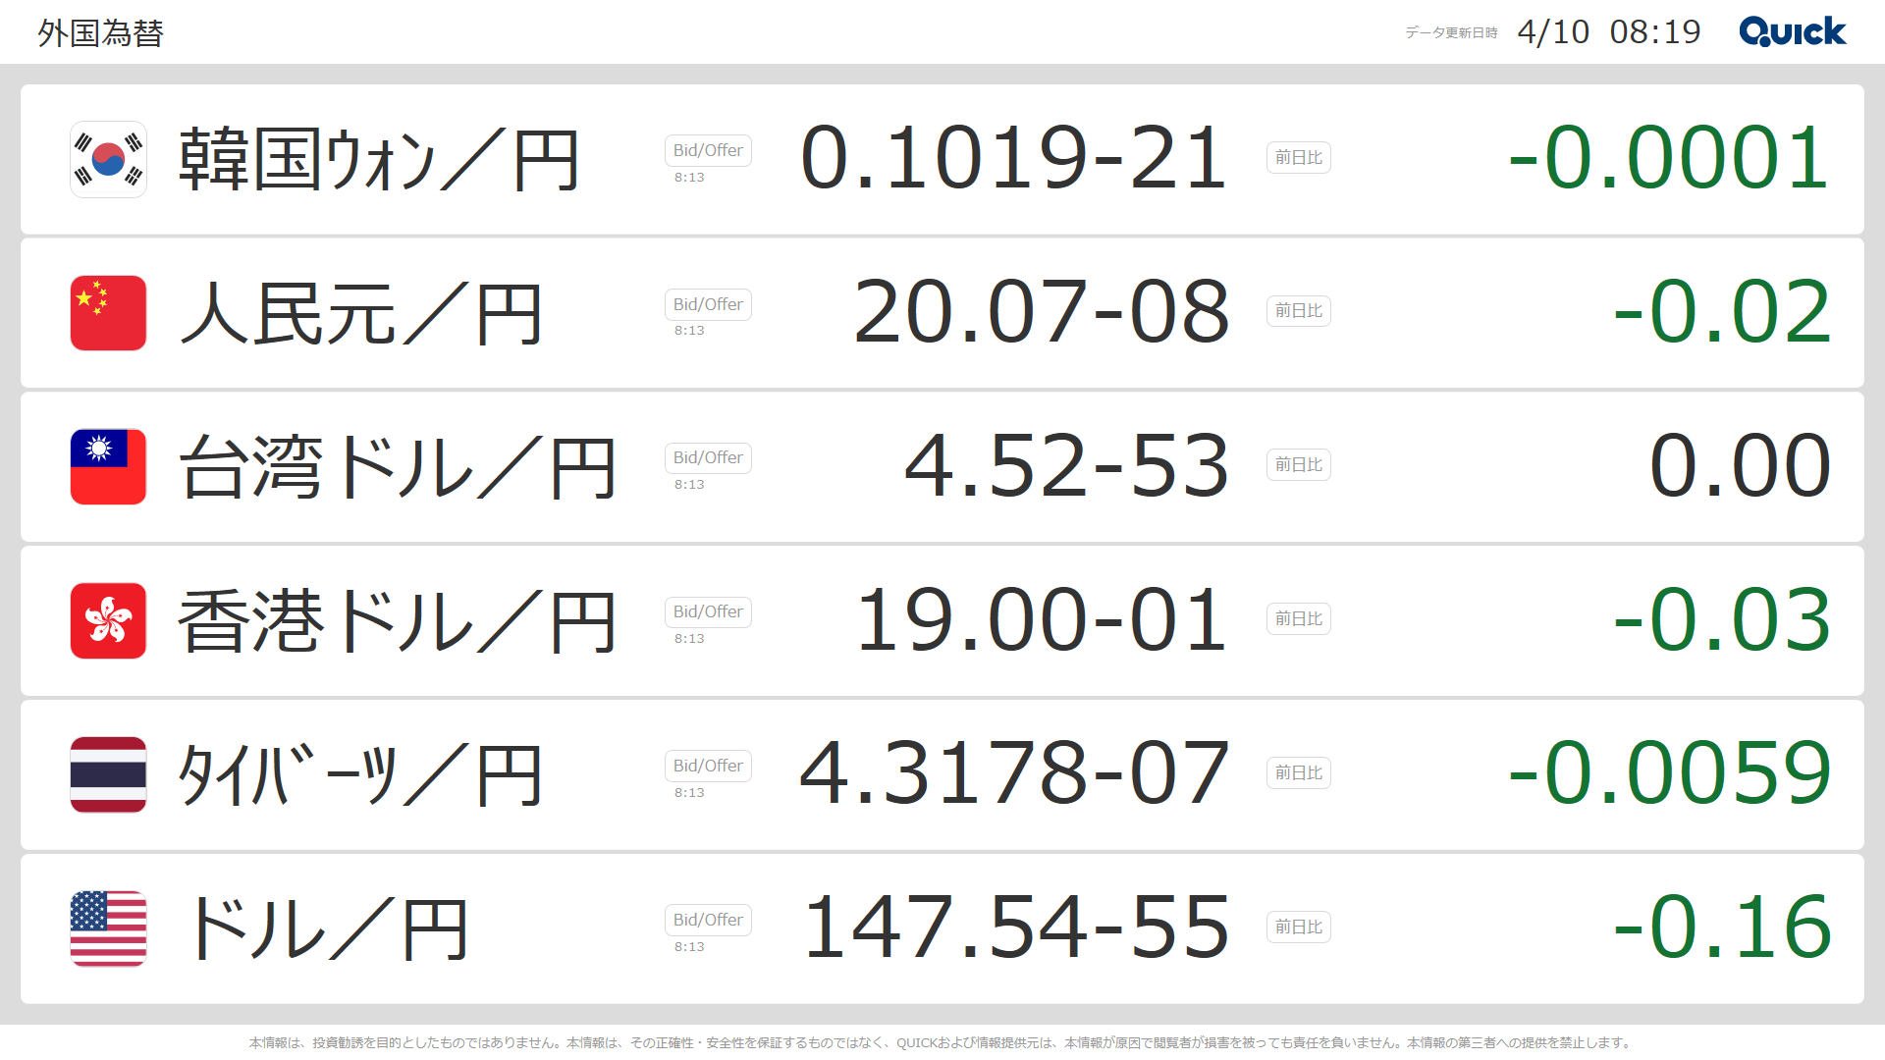Click the United States flag icon

pyautogui.click(x=108, y=928)
